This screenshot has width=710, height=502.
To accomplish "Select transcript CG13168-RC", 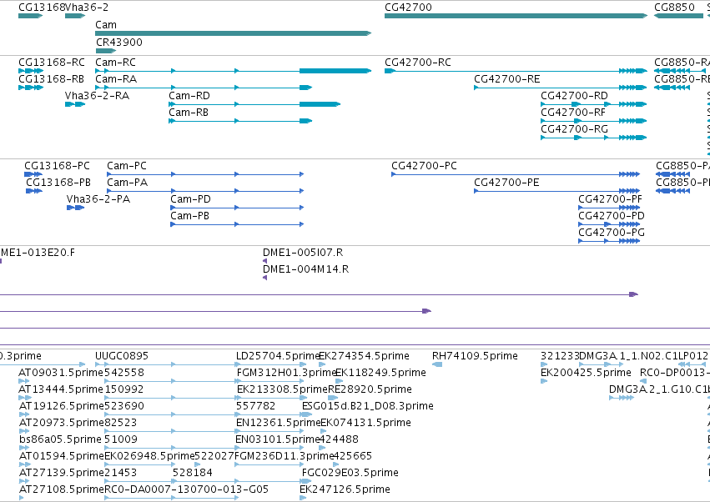I will (x=31, y=71).
